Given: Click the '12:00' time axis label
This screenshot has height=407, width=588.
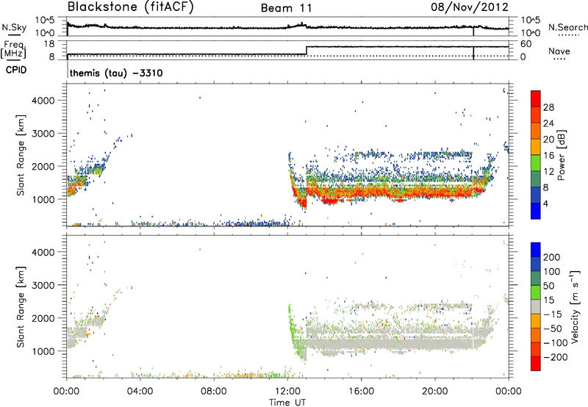Looking at the screenshot, I should tap(287, 392).
